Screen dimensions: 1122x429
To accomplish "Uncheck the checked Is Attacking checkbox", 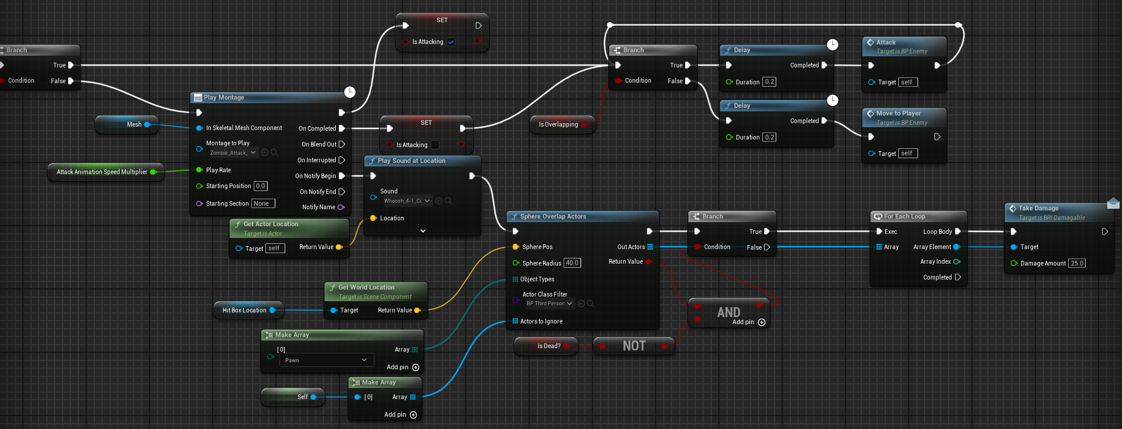I will click(451, 42).
